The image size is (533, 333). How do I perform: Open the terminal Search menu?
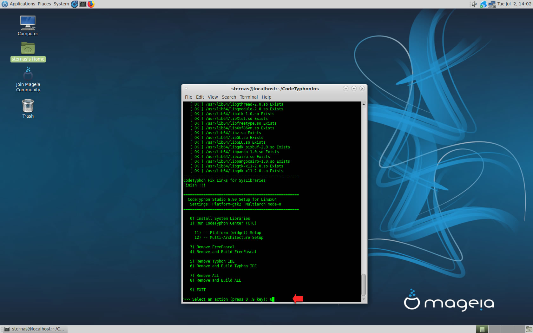click(x=229, y=97)
